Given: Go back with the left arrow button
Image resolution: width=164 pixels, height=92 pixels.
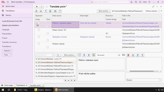Looking at the screenshot, I should tap(37, 7).
